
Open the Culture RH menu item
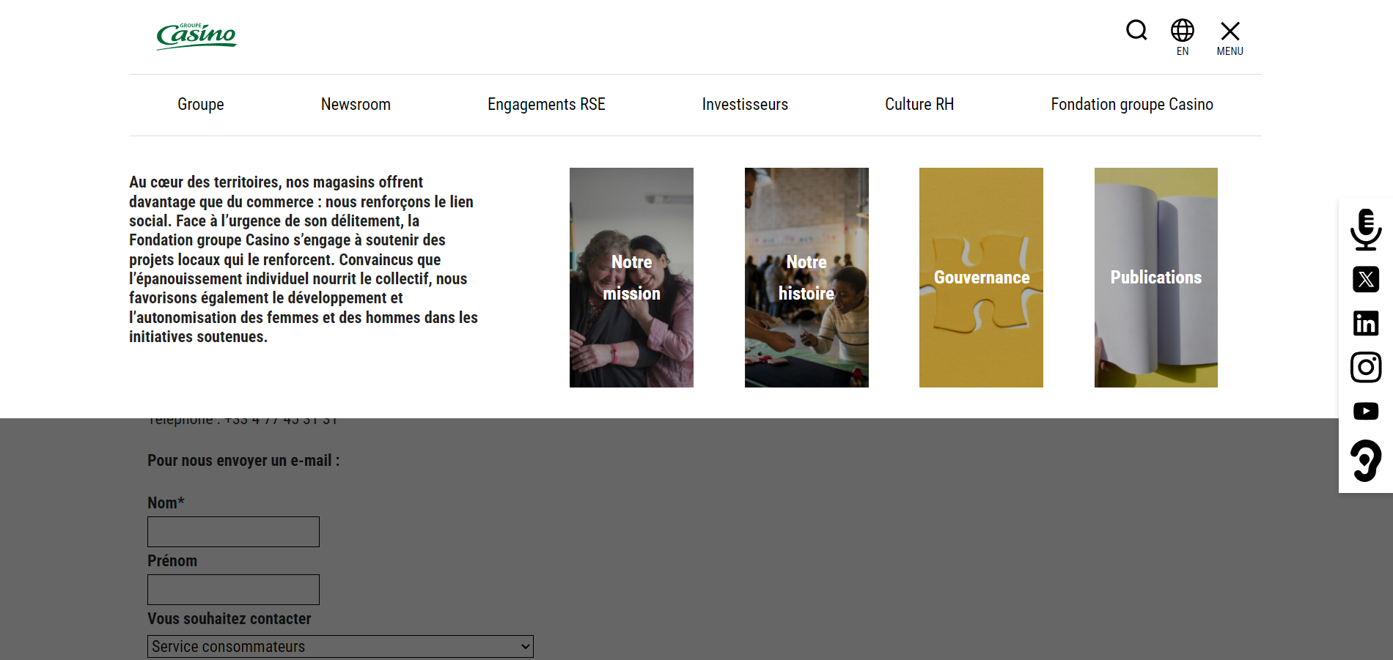pyautogui.click(x=919, y=105)
